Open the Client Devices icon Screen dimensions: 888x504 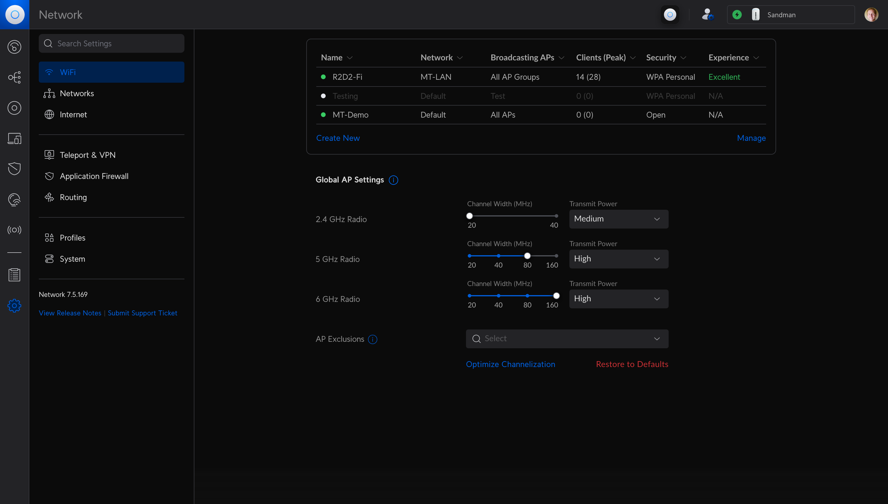pos(14,138)
